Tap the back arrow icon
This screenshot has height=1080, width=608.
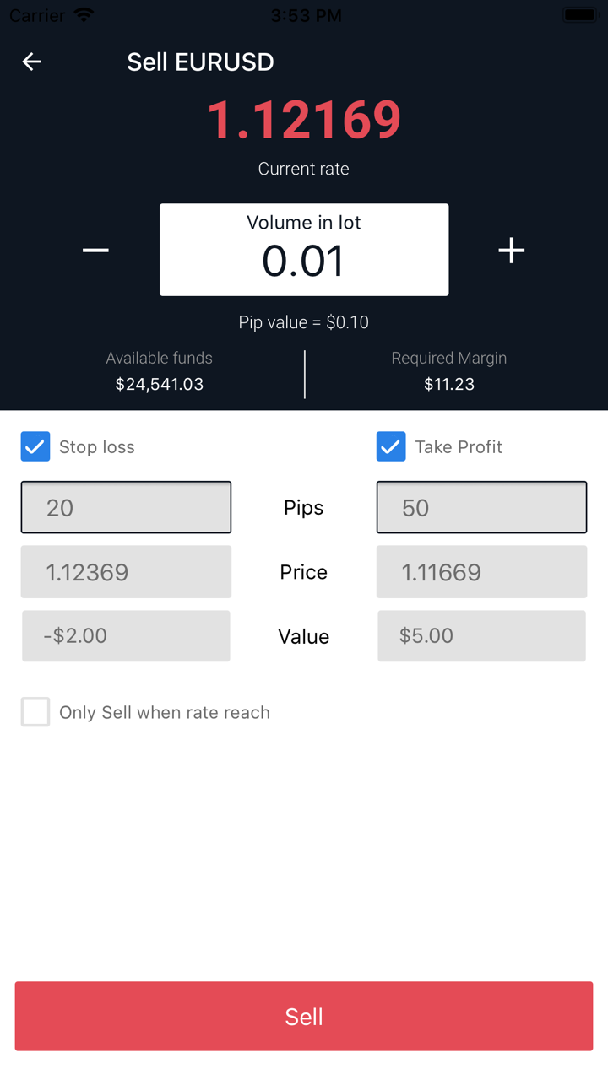pyautogui.click(x=32, y=62)
